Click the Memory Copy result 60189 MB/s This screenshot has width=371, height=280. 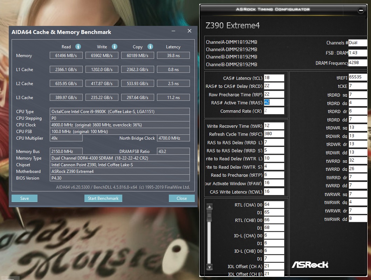click(x=137, y=56)
